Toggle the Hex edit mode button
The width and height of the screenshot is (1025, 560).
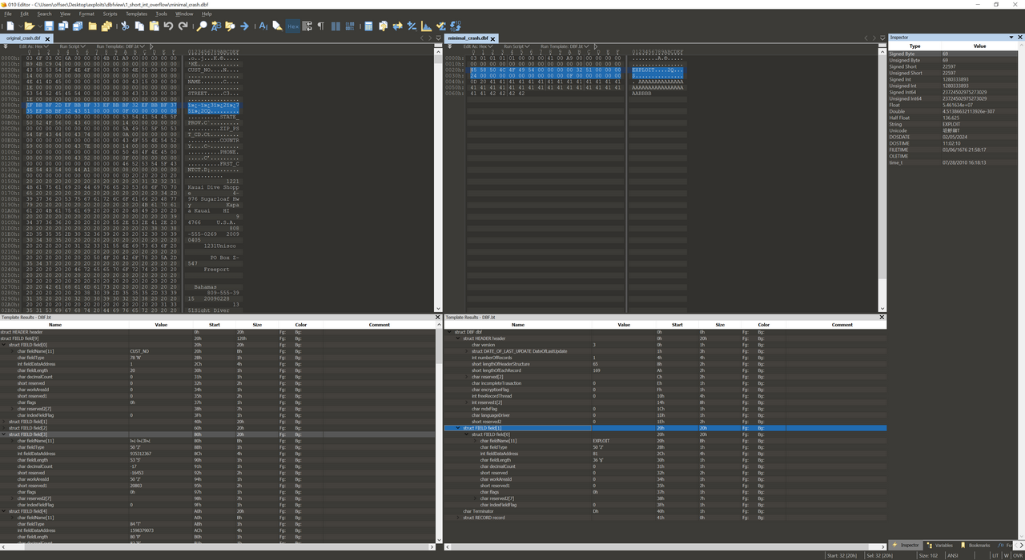coord(292,26)
